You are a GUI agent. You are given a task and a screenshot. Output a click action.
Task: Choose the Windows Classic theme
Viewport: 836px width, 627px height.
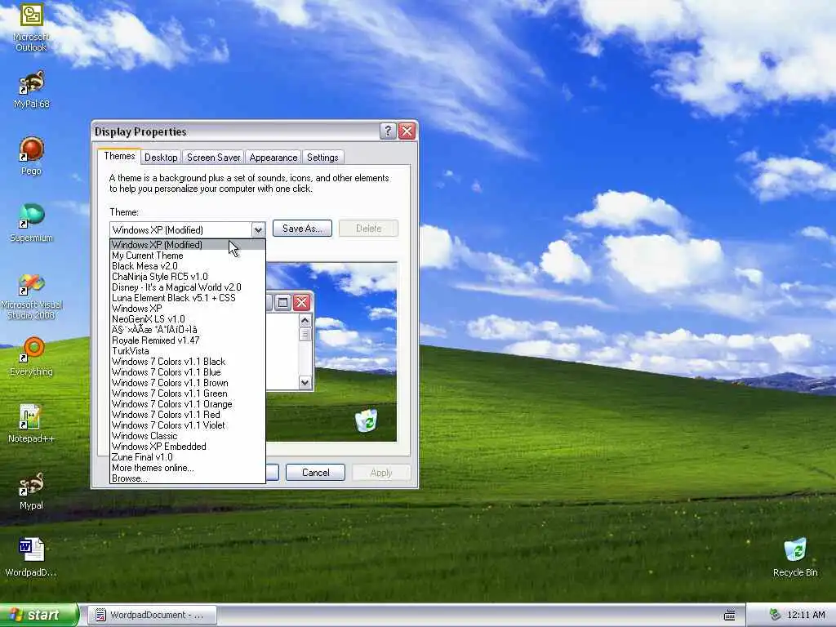pyautogui.click(x=187, y=436)
